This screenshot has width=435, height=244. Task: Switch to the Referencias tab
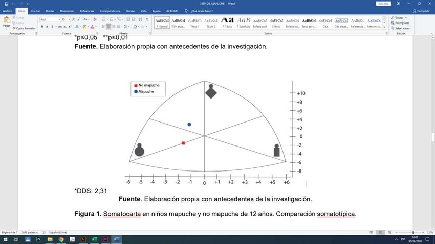(x=87, y=11)
